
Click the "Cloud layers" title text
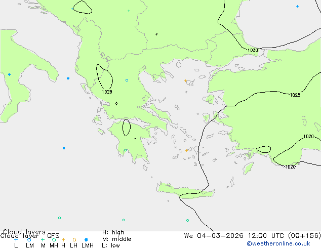click(x=24, y=232)
